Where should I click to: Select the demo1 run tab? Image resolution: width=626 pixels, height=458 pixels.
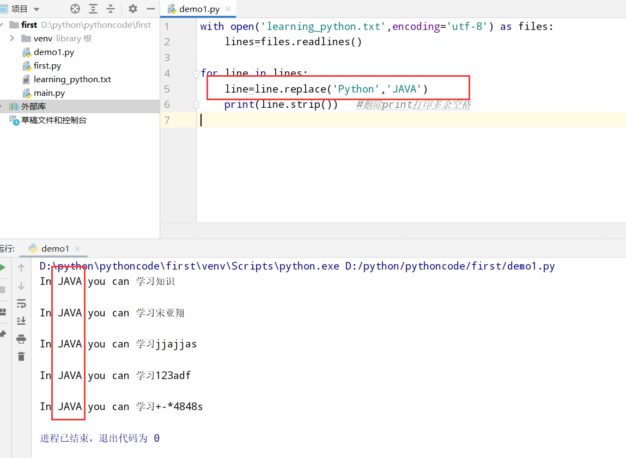coord(55,248)
